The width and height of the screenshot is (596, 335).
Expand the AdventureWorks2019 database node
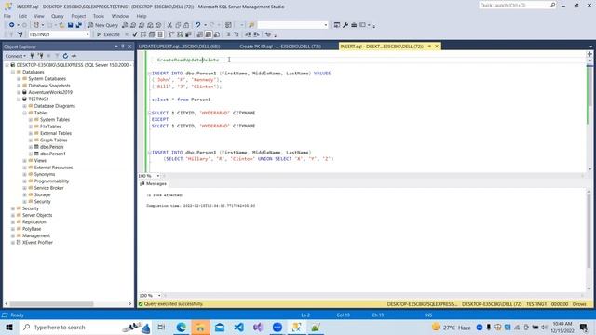19,92
